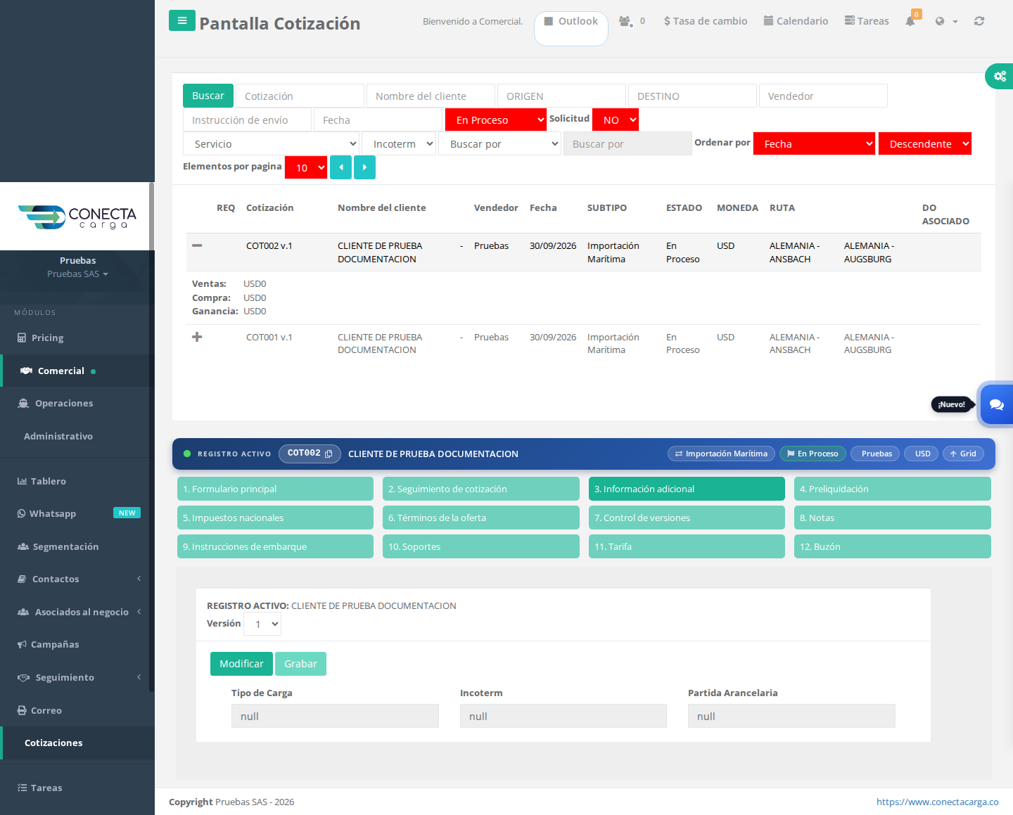This screenshot has height=815, width=1013.
Task: Open the Servicio dropdown
Action: [271, 143]
